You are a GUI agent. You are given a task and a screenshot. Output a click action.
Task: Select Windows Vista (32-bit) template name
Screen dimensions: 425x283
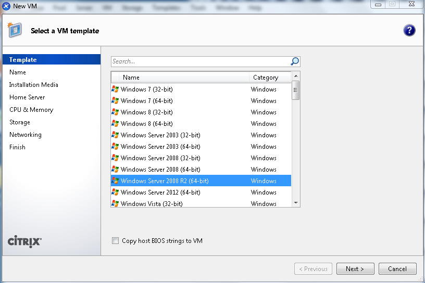(x=152, y=203)
